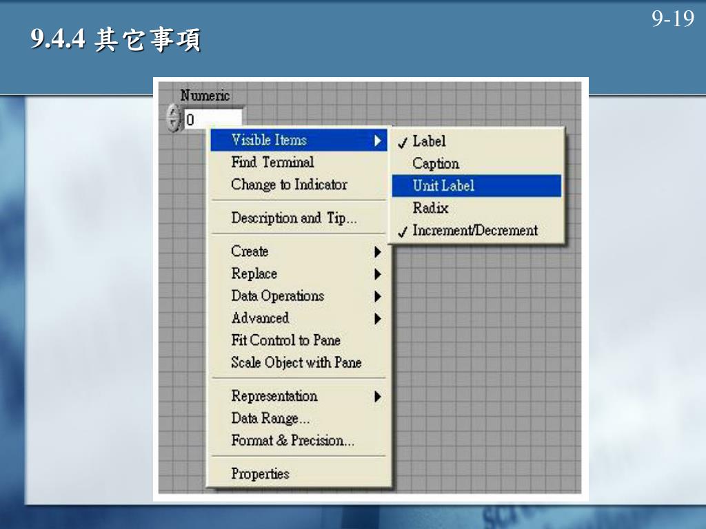Click the numeric control increment/decrement arrows
Image resolution: width=706 pixels, height=529 pixels.
click(x=173, y=118)
